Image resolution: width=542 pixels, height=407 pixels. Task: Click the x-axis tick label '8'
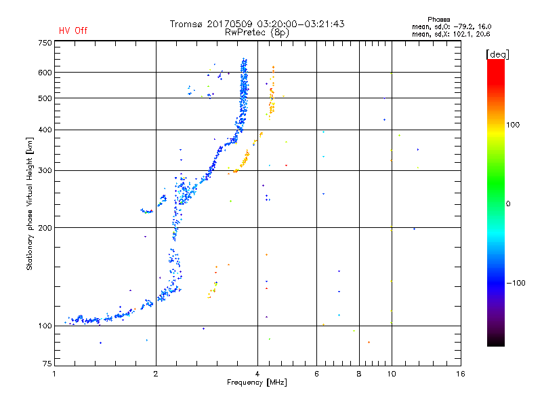click(359, 374)
